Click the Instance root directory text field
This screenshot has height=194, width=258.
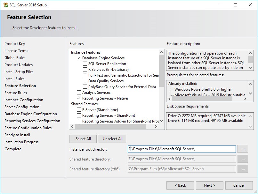pyautogui.click(x=181, y=149)
